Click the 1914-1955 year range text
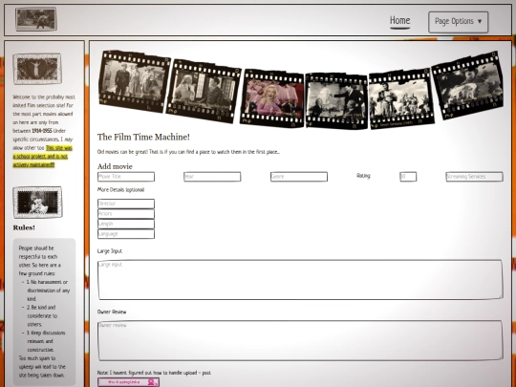The image size is (516, 387). 42,131
